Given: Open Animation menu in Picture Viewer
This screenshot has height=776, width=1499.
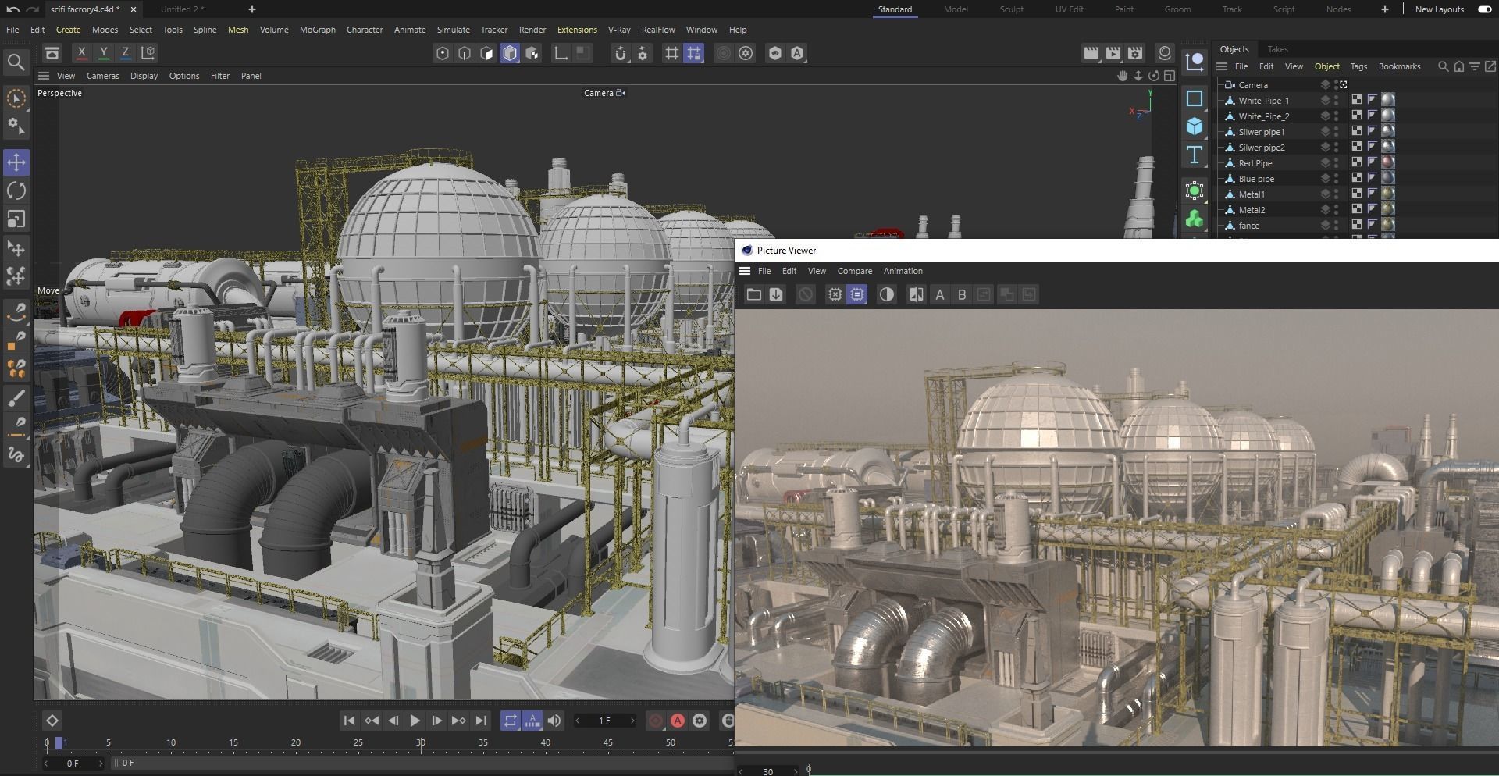Looking at the screenshot, I should 903,271.
